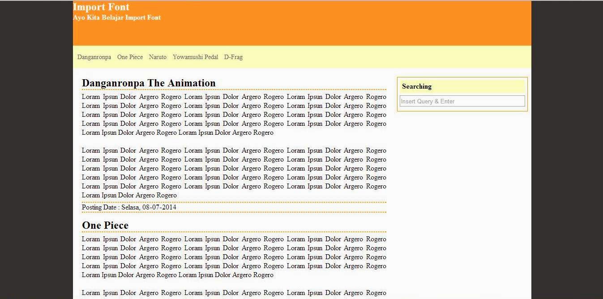Select the One Piece article heading
The height and width of the screenshot is (299, 603).
point(105,225)
